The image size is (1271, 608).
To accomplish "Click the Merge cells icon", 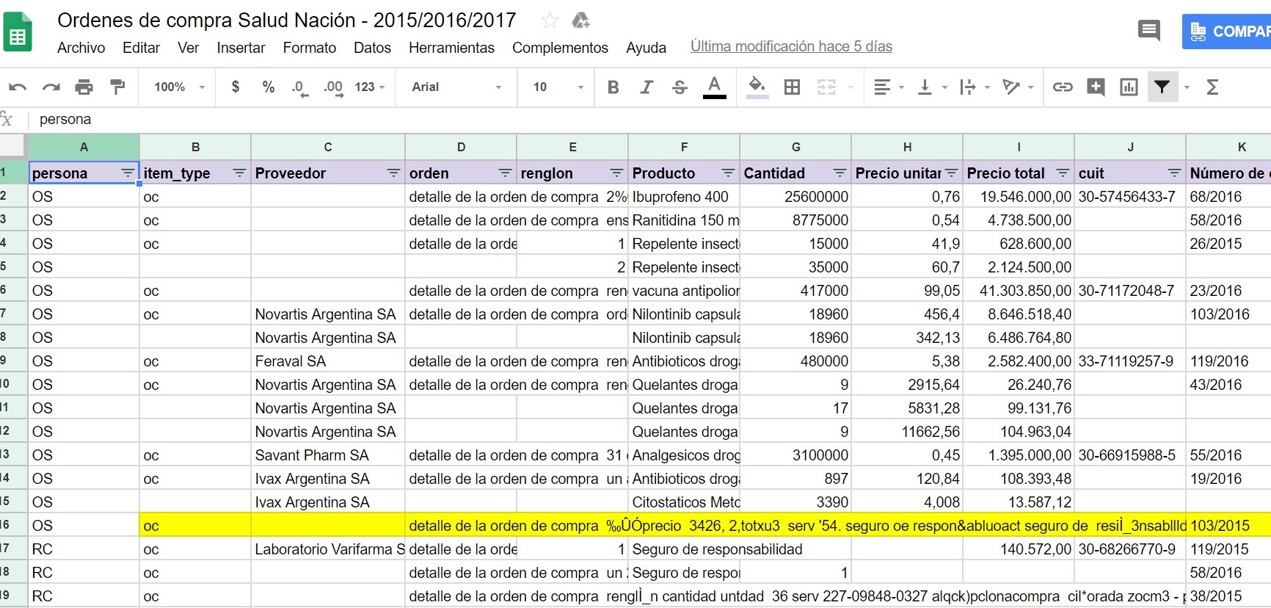I will click(x=827, y=87).
